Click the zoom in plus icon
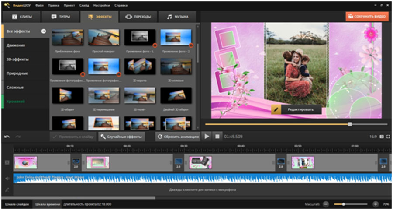 pyautogui.click(x=376, y=204)
